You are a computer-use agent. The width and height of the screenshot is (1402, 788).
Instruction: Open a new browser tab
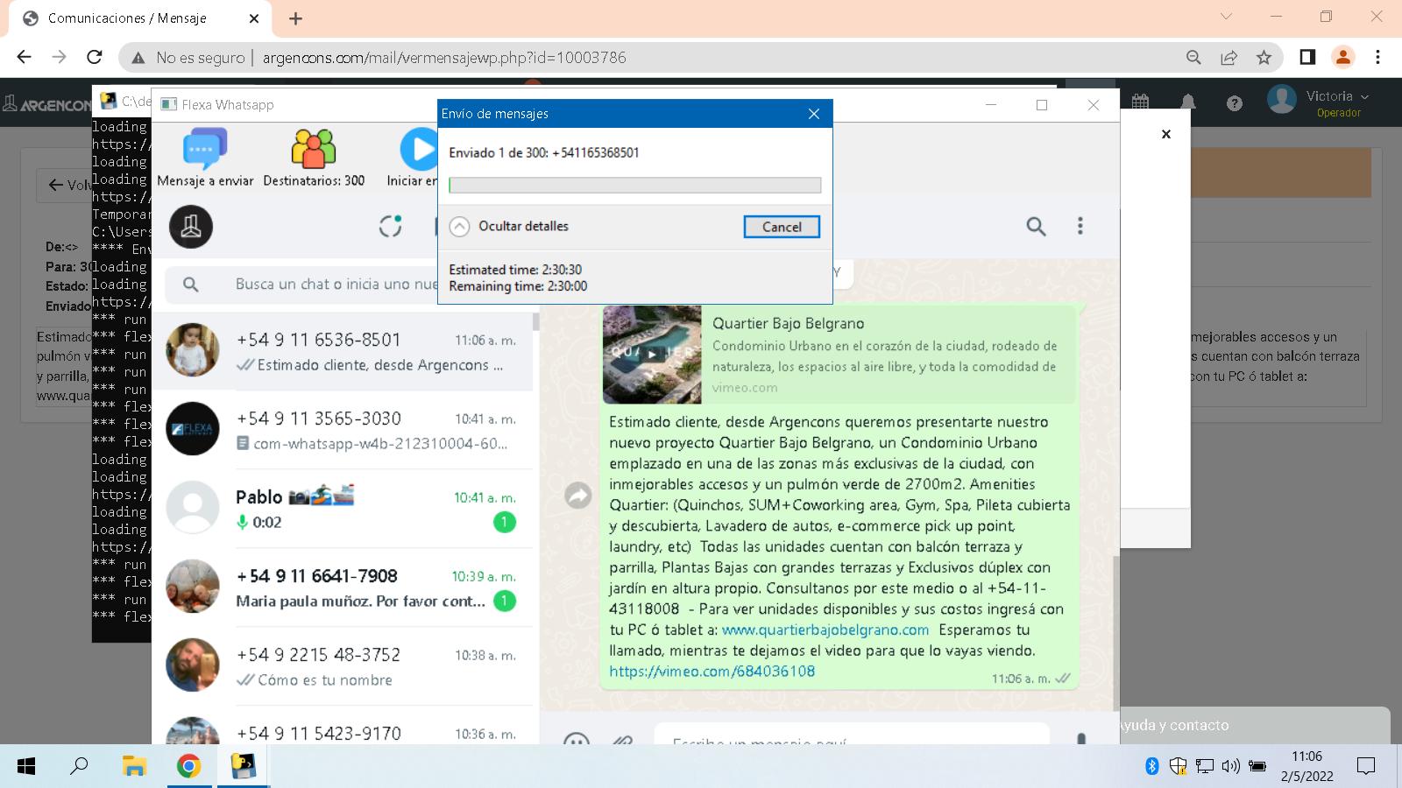(x=295, y=18)
